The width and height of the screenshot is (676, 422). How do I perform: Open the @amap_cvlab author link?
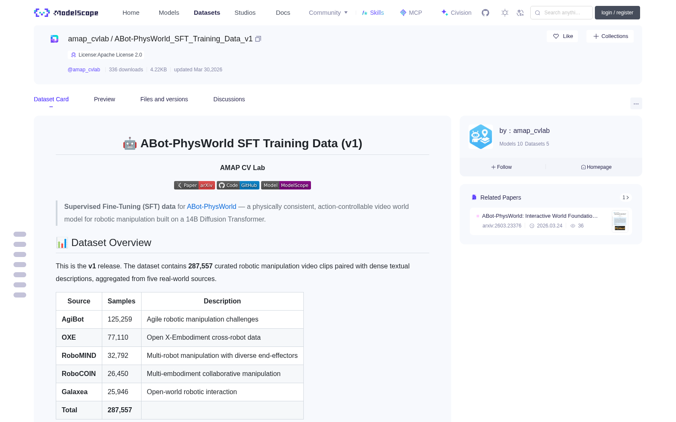tap(84, 70)
